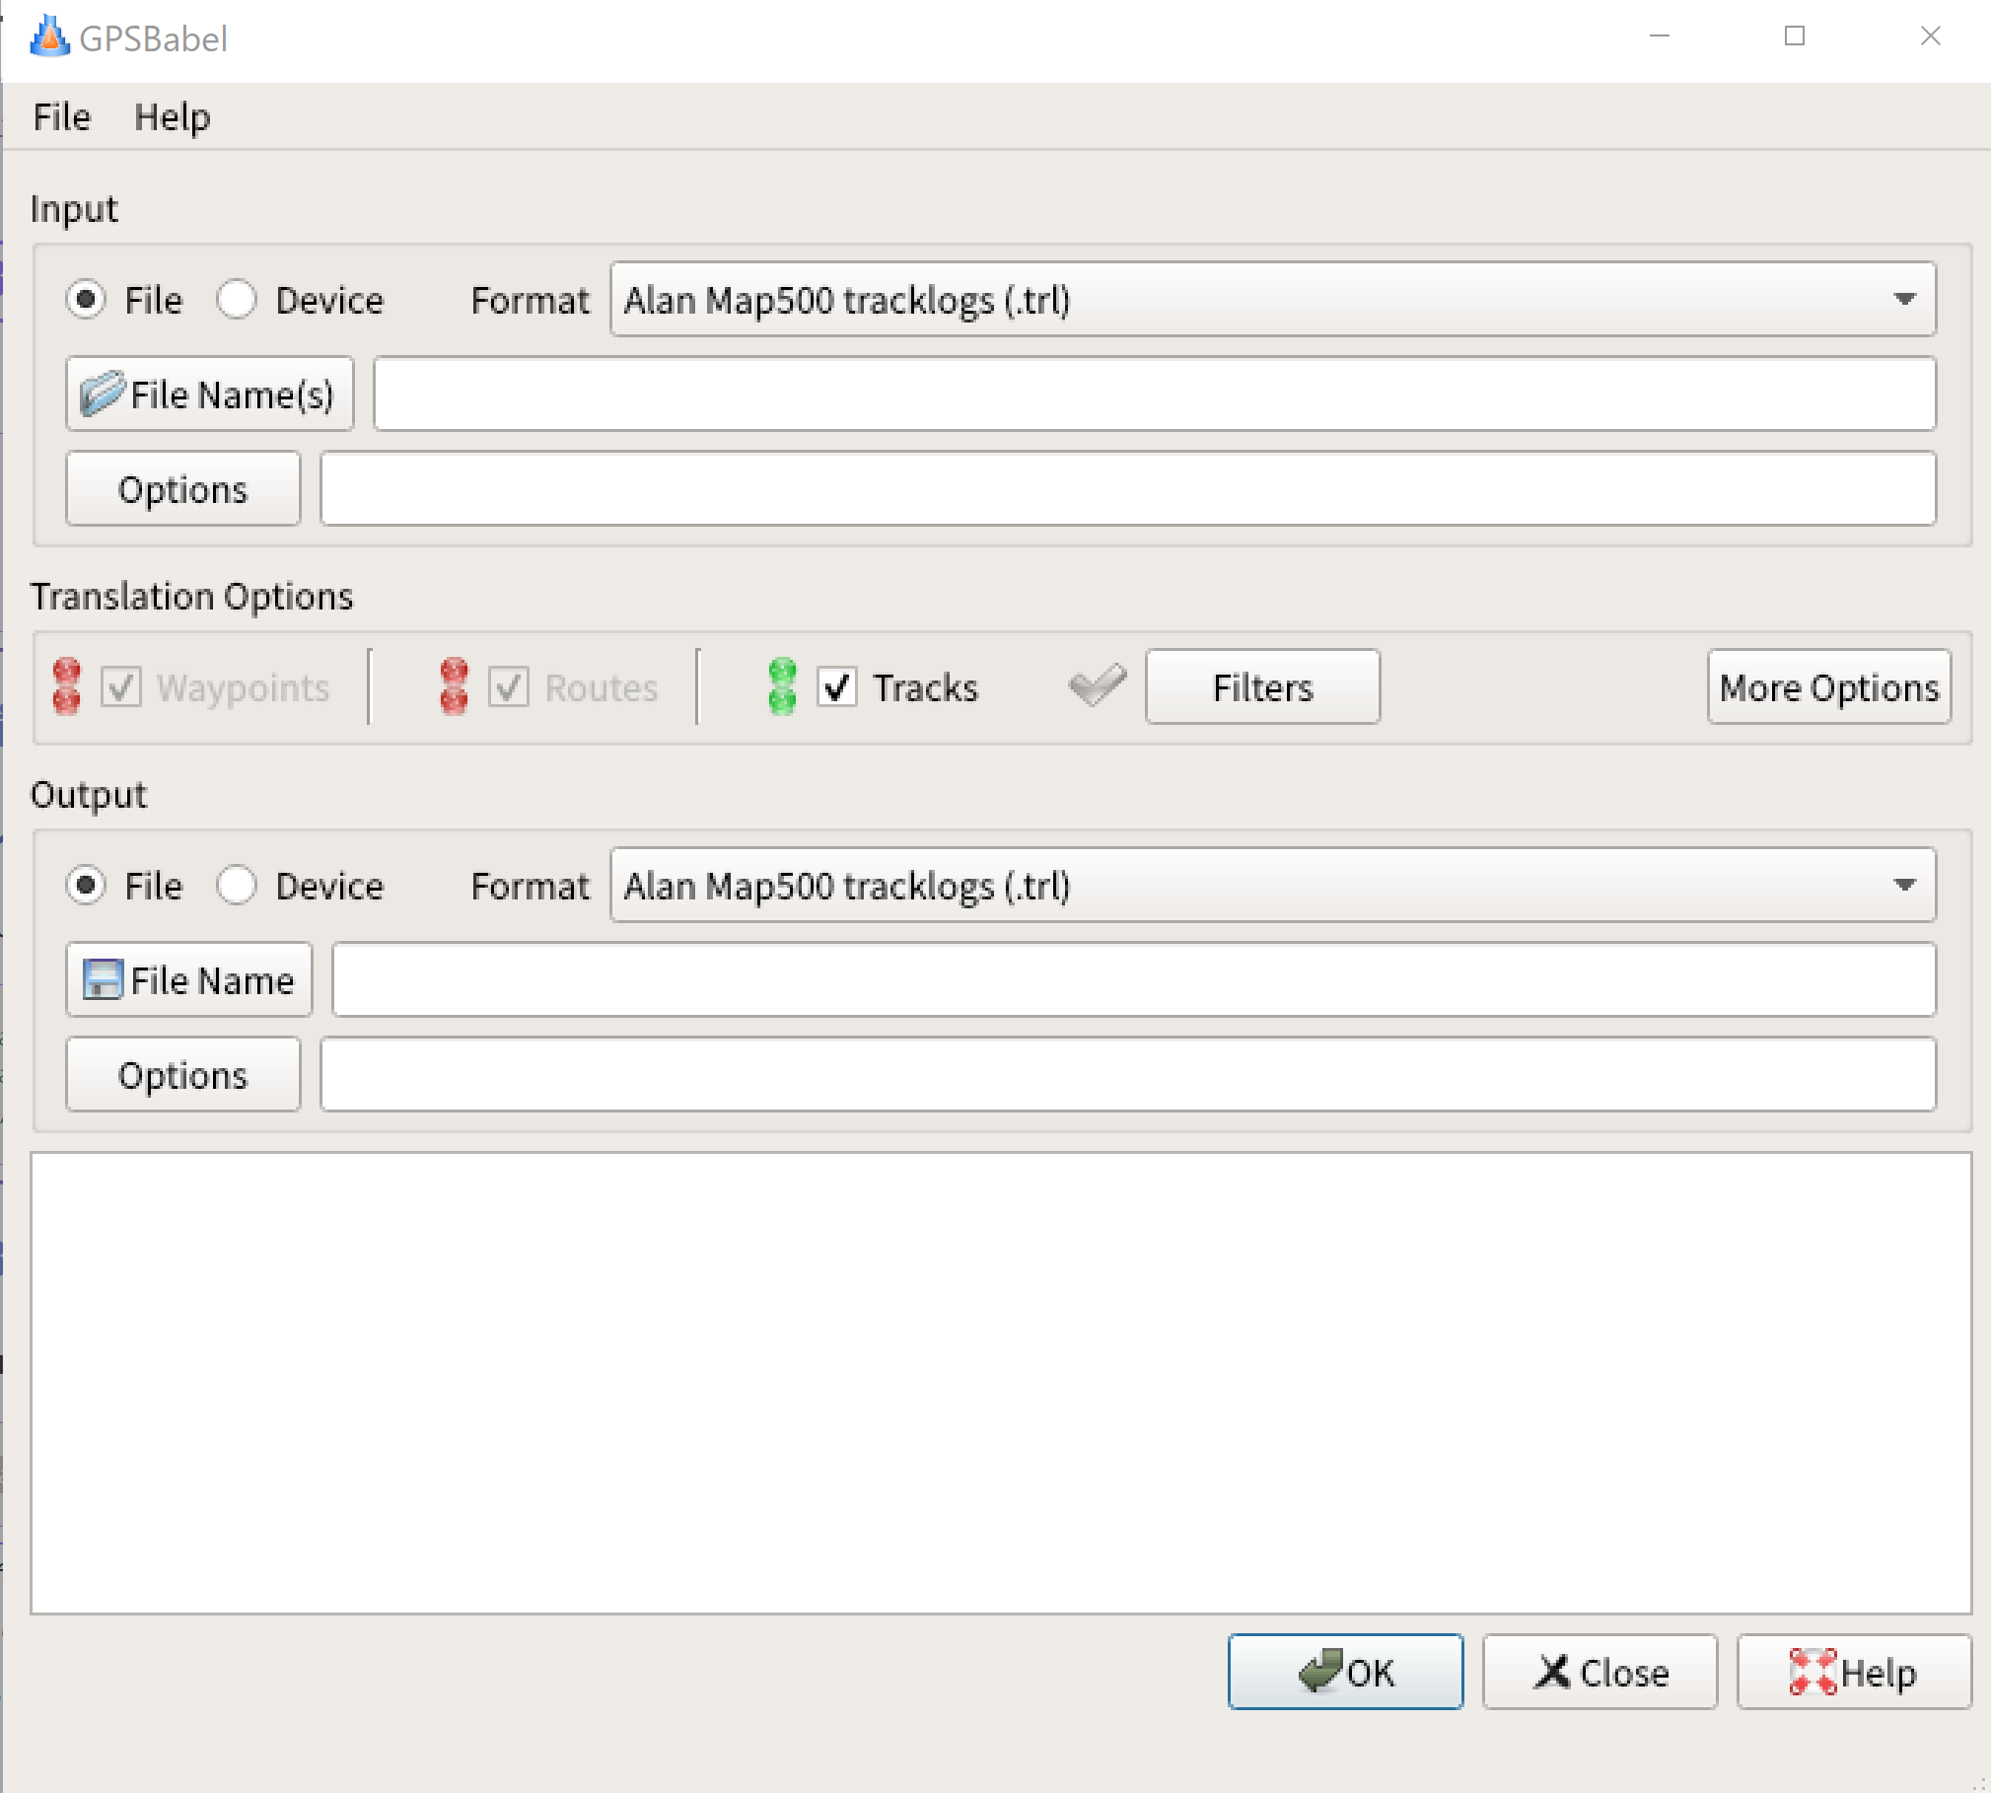Viewport: 1991px width, 1793px height.
Task: Select Device radio button in Output section
Action: (237, 885)
